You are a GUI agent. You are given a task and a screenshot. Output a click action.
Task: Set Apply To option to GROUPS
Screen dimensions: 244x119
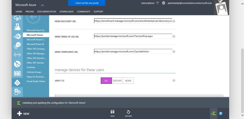click(x=117, y=81)
